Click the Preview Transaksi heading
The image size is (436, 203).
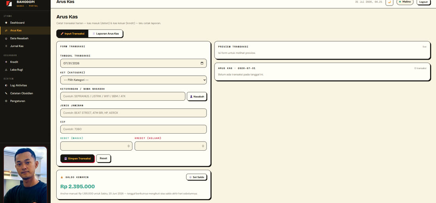(233, 47)
